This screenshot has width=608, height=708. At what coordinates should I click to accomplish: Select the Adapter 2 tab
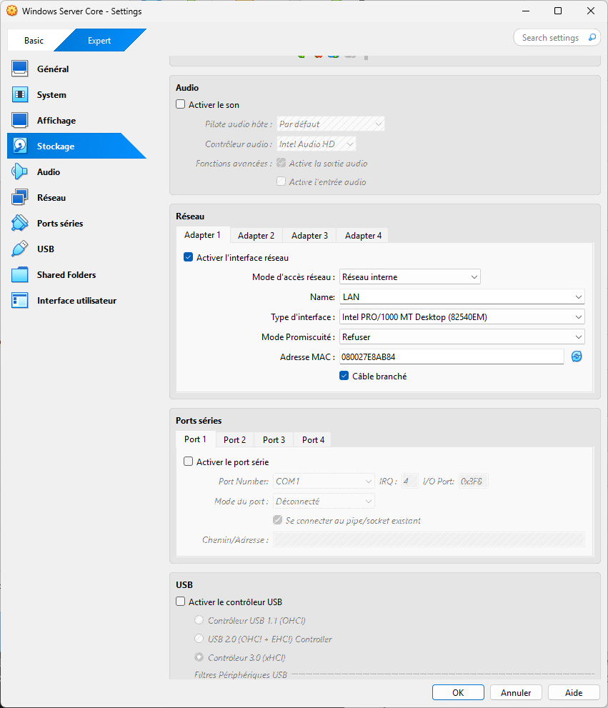(256, 235)
